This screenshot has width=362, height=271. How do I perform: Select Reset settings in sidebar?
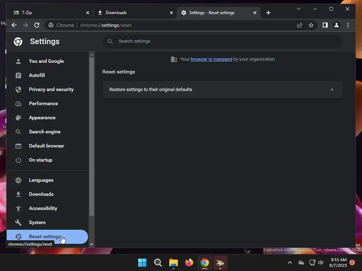click(x=47, y=237)
